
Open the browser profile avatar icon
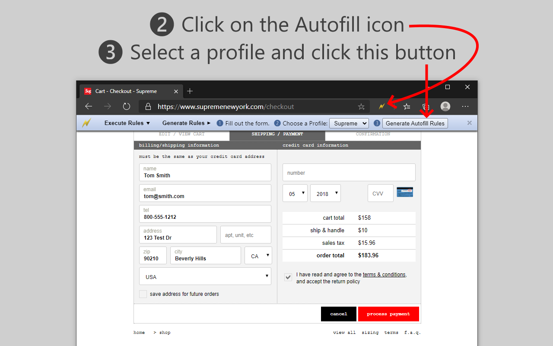click(x=445, y=106)
